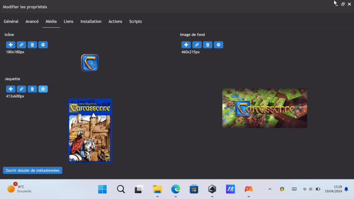This screenshot has height=199, width=354.
Task: Open the colorful circular tray icon
Action: tap(282, 189)
